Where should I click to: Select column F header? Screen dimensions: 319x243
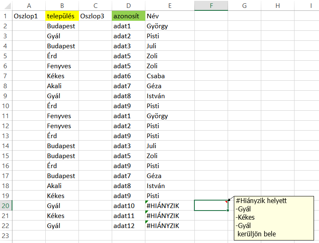coord(211,5)
